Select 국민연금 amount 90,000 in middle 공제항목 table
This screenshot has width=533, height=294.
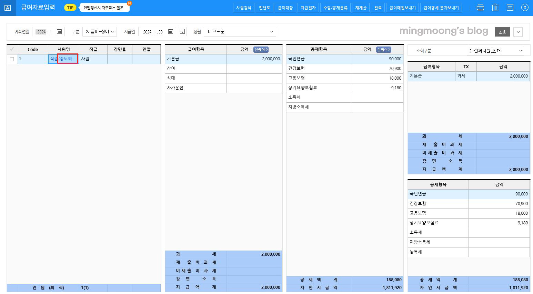point(377,59)
